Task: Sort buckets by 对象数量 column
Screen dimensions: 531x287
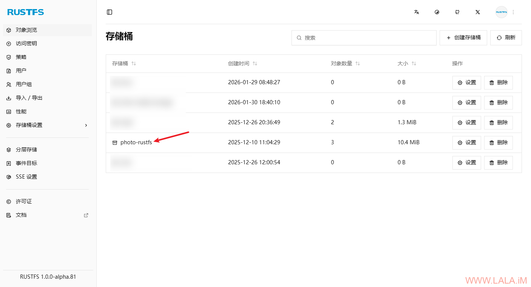Action: click(358, 63)
